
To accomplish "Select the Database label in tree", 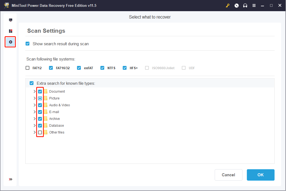I will point(56,125).
